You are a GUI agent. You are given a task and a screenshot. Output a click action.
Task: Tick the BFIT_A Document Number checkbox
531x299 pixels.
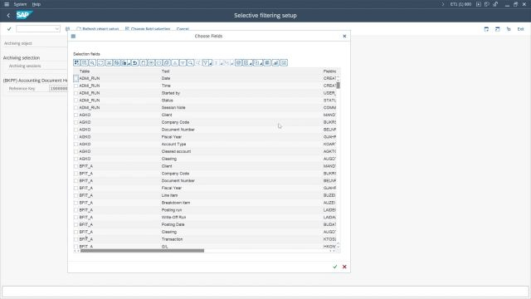[76, 181]
